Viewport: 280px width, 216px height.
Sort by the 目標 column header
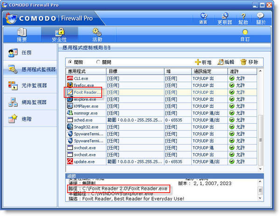(135, 71)
